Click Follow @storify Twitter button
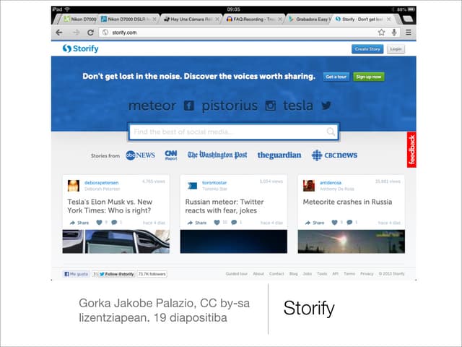462x347 pixels. (117, 274)
